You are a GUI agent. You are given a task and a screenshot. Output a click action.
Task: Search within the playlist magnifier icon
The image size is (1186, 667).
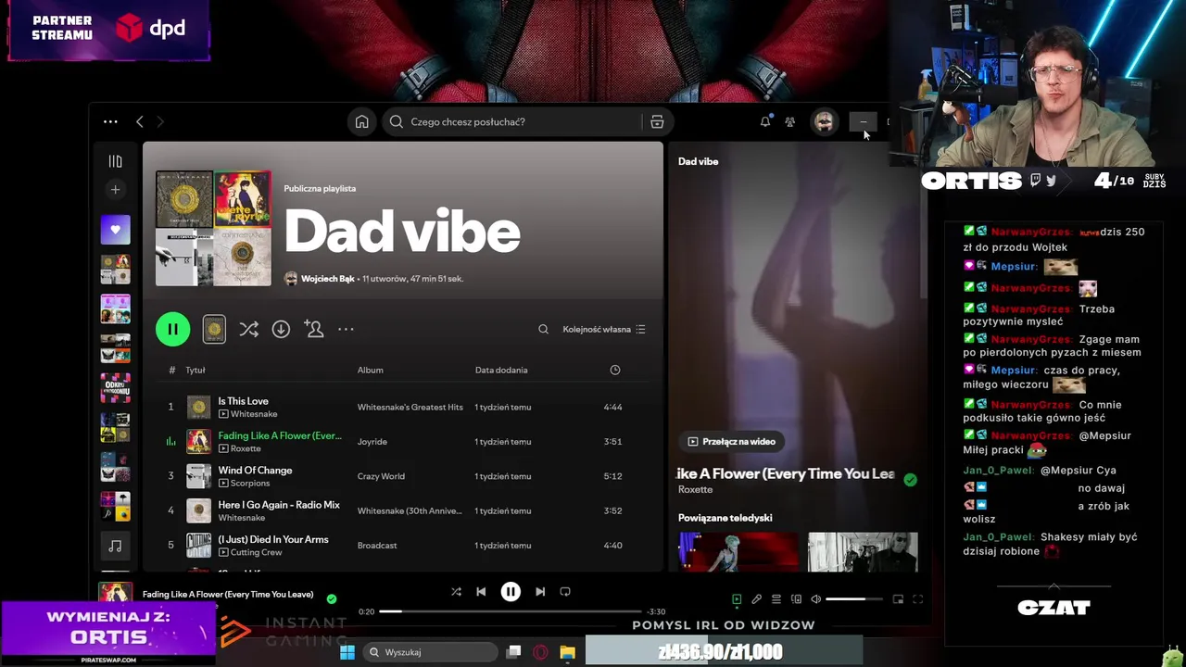pos(543,329)
